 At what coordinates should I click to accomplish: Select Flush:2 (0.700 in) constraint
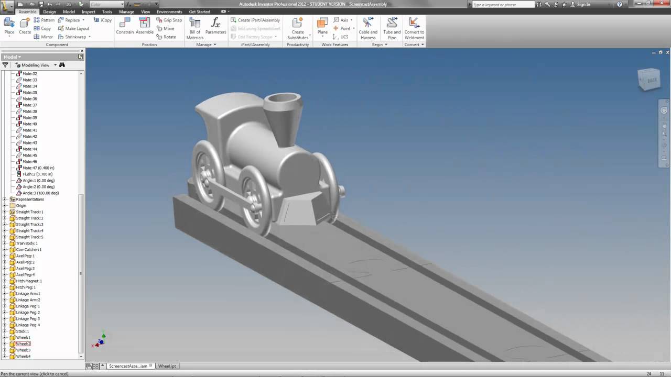34,174
